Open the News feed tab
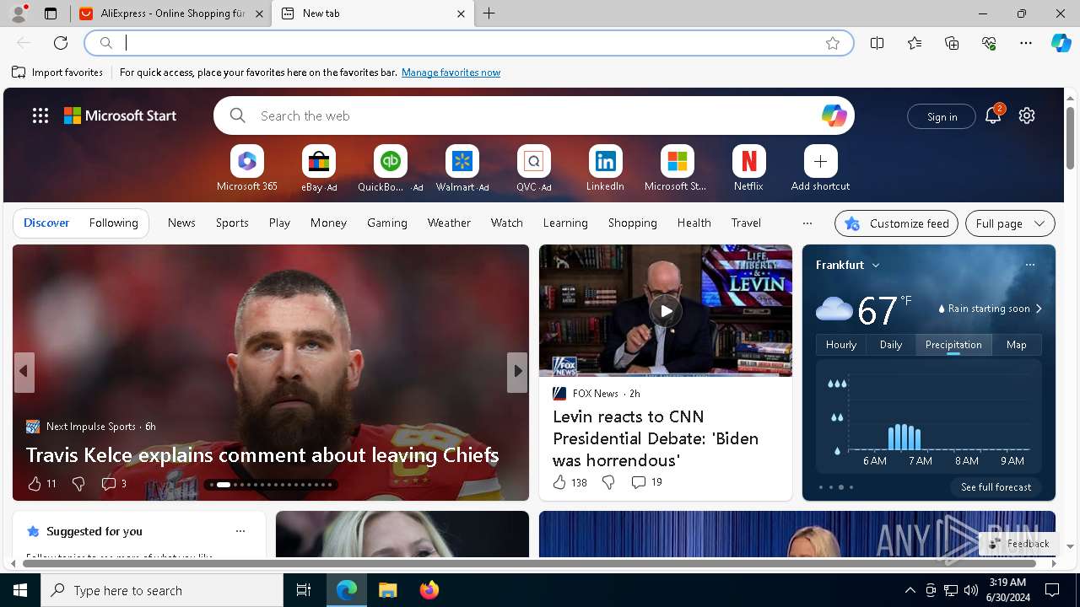 [181, 223]
